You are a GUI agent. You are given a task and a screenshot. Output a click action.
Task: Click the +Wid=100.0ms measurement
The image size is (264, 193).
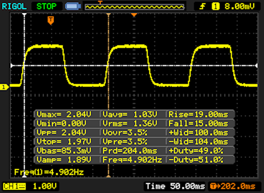(x=198, y=133)
